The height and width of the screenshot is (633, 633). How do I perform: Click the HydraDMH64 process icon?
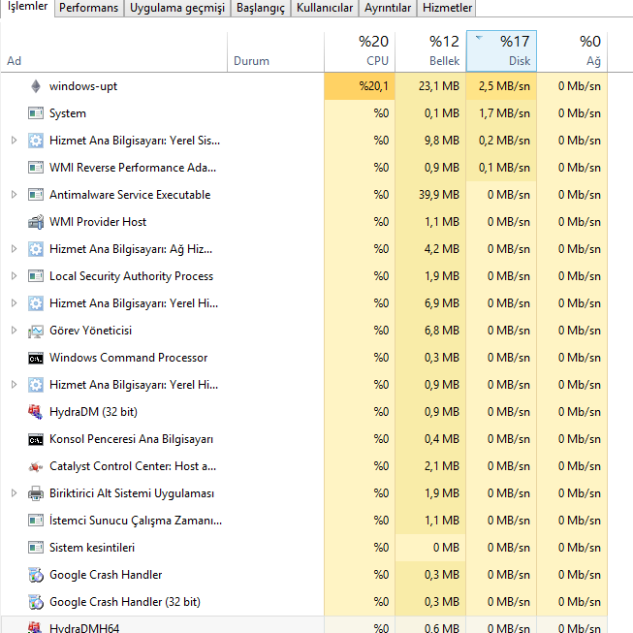tap(36, 627)
